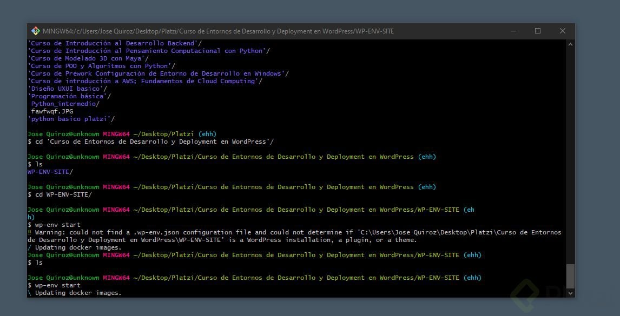Close the terminal window

click(x=562, y=31)
